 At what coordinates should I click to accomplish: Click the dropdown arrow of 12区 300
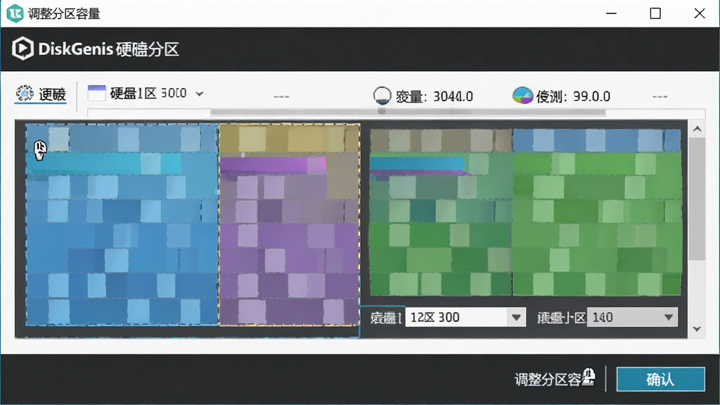516,317
